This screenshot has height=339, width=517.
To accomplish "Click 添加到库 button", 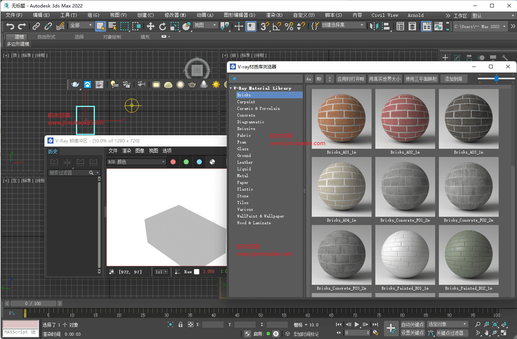I will (x=453, y=79).
